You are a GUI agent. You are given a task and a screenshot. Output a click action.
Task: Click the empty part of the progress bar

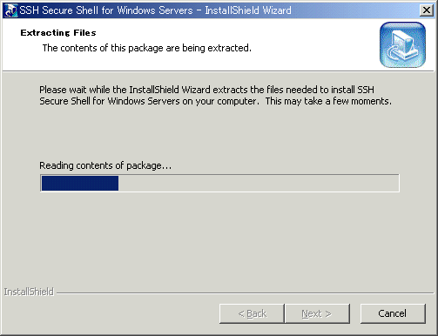tap(259, 183)
